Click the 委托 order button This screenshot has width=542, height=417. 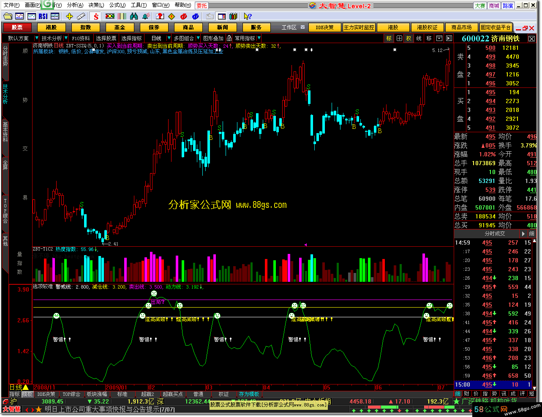(x=202, y=5)
